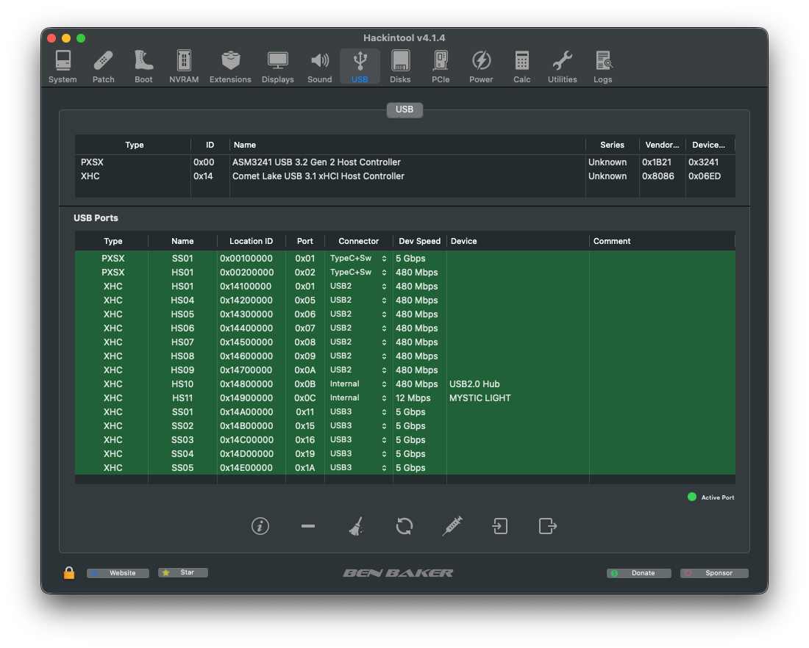Open the PCIe toolbar section
Viewport: 809px width, 648px height.
(x=441, y=67)
